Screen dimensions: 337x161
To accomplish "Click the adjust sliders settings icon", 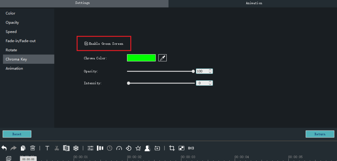I will pos(90,148).
